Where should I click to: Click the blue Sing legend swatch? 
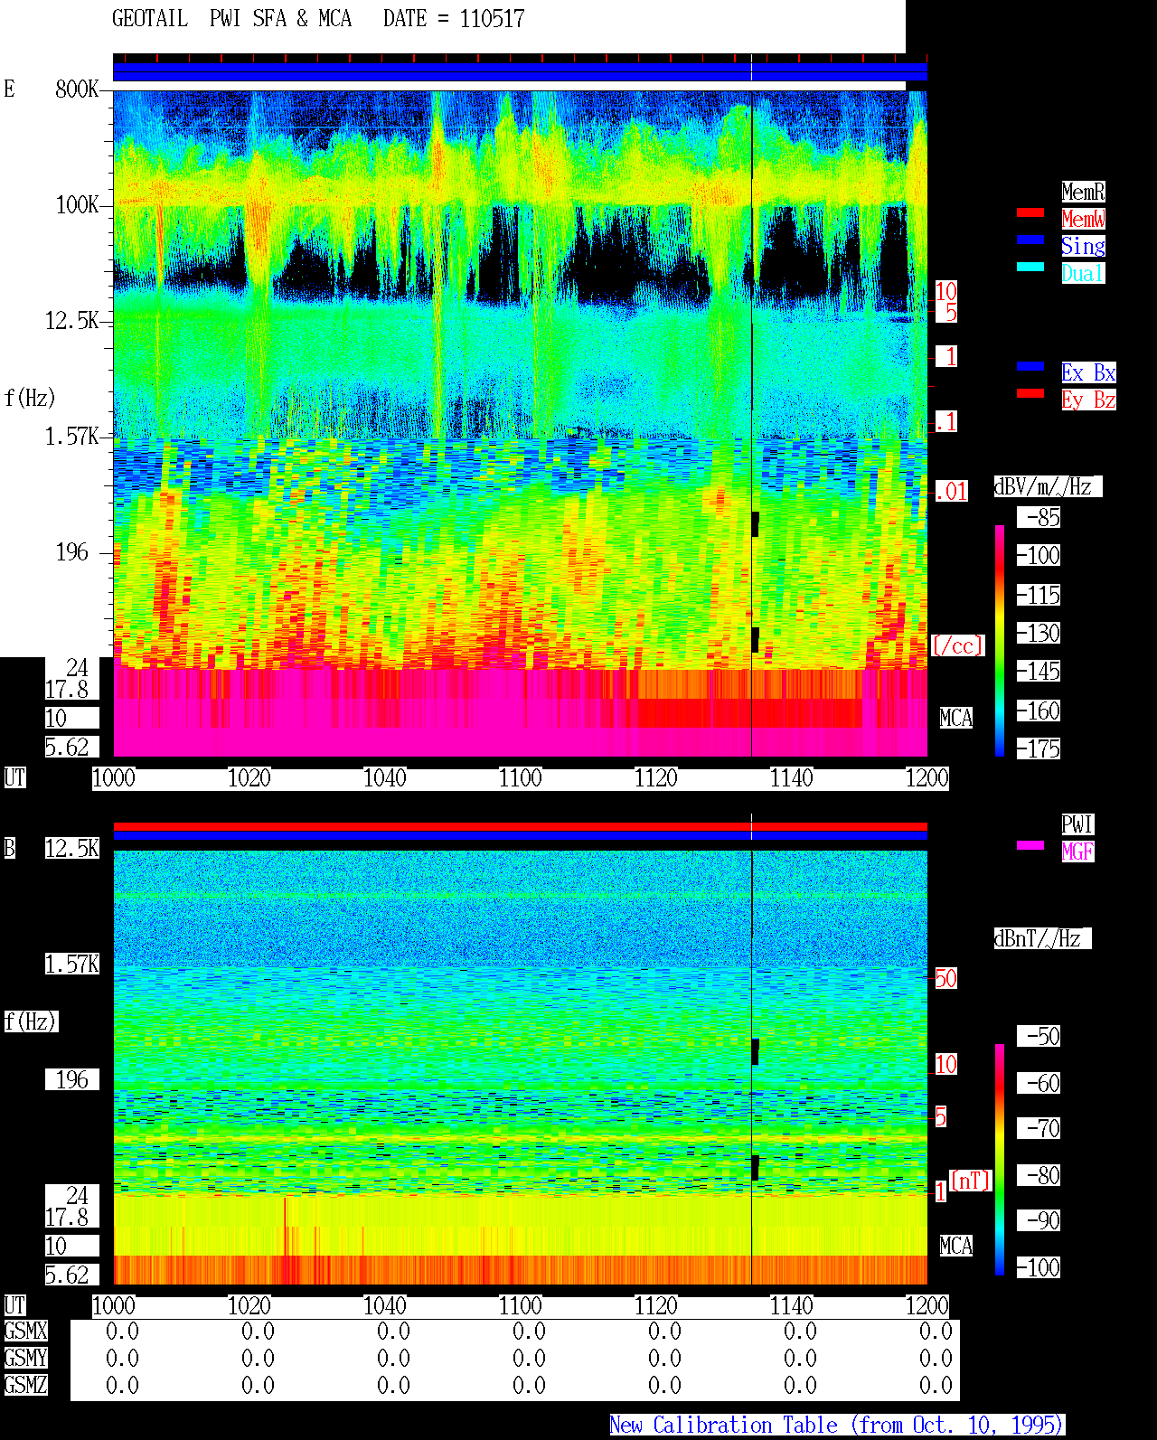1030,240
